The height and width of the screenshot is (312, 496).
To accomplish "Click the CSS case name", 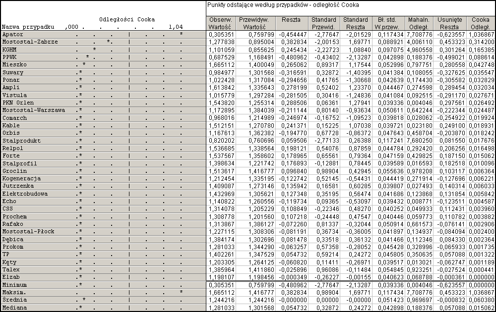I will tap(7, 208).
